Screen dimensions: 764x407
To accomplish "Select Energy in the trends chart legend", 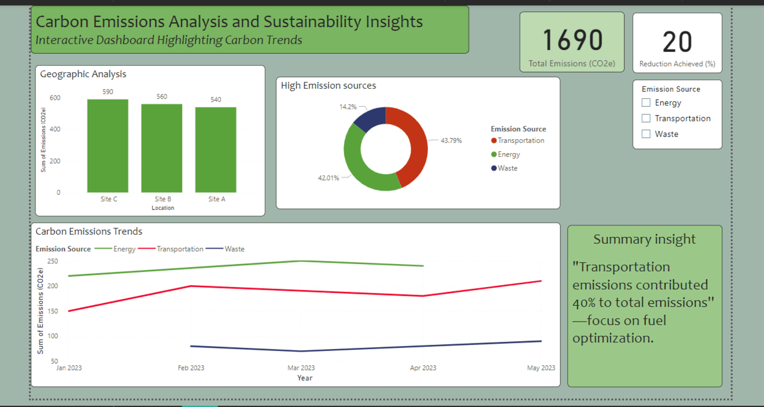I will point(115,249).
